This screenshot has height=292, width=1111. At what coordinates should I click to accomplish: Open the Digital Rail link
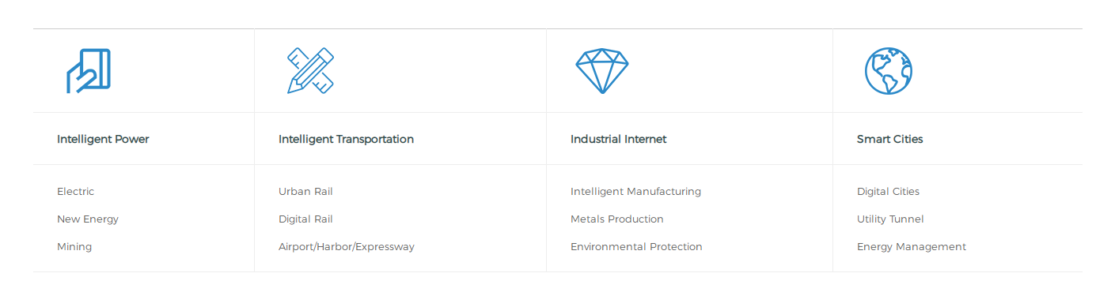[305, 219]
